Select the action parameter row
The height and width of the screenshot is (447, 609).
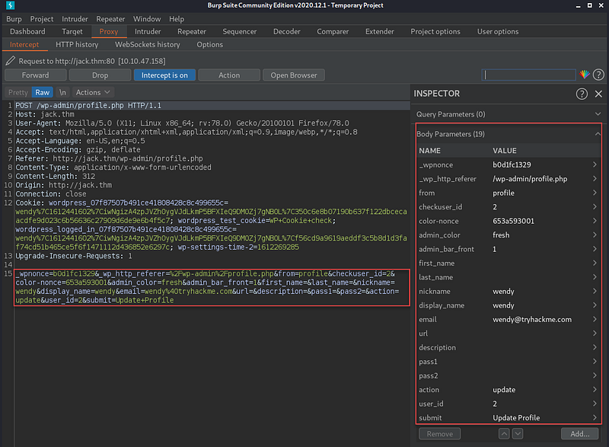point(509,390)
